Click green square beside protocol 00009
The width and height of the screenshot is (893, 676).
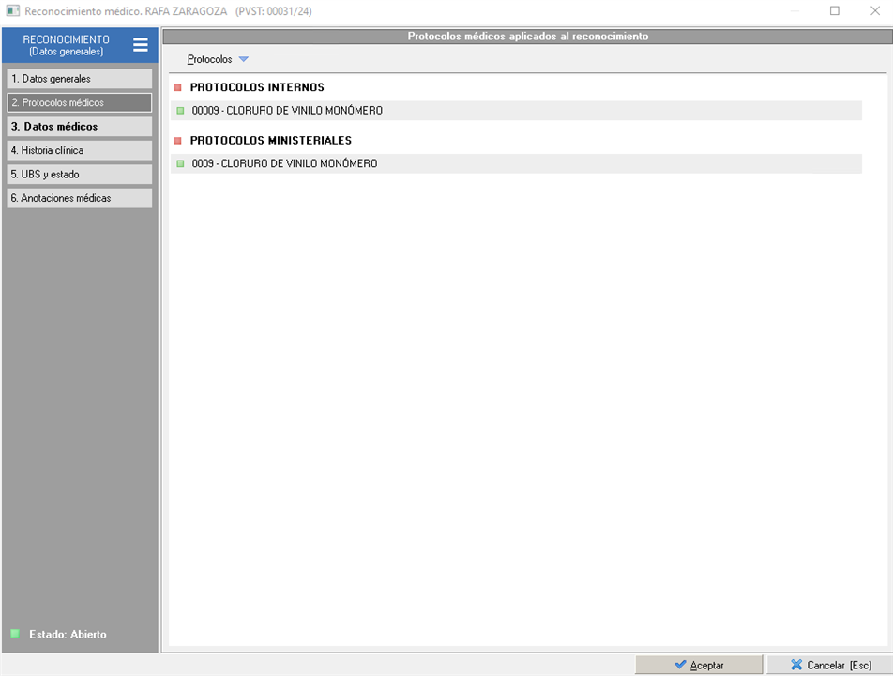(180, 111)
